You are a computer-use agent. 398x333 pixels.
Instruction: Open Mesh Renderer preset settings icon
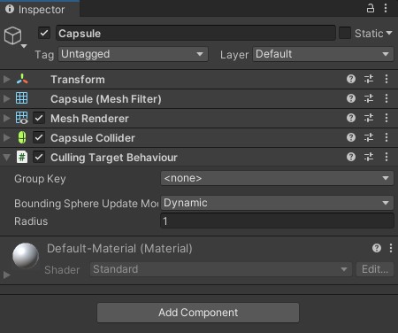pos(369,118)
